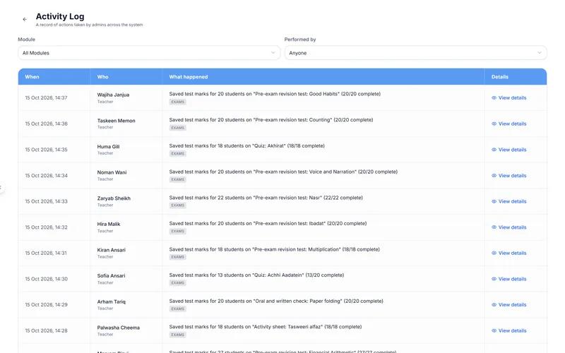Screen dimensions: 565x353
Task: Click timestamp 15 Oct 2026, 14:30
Action: [x=46, y=279]
